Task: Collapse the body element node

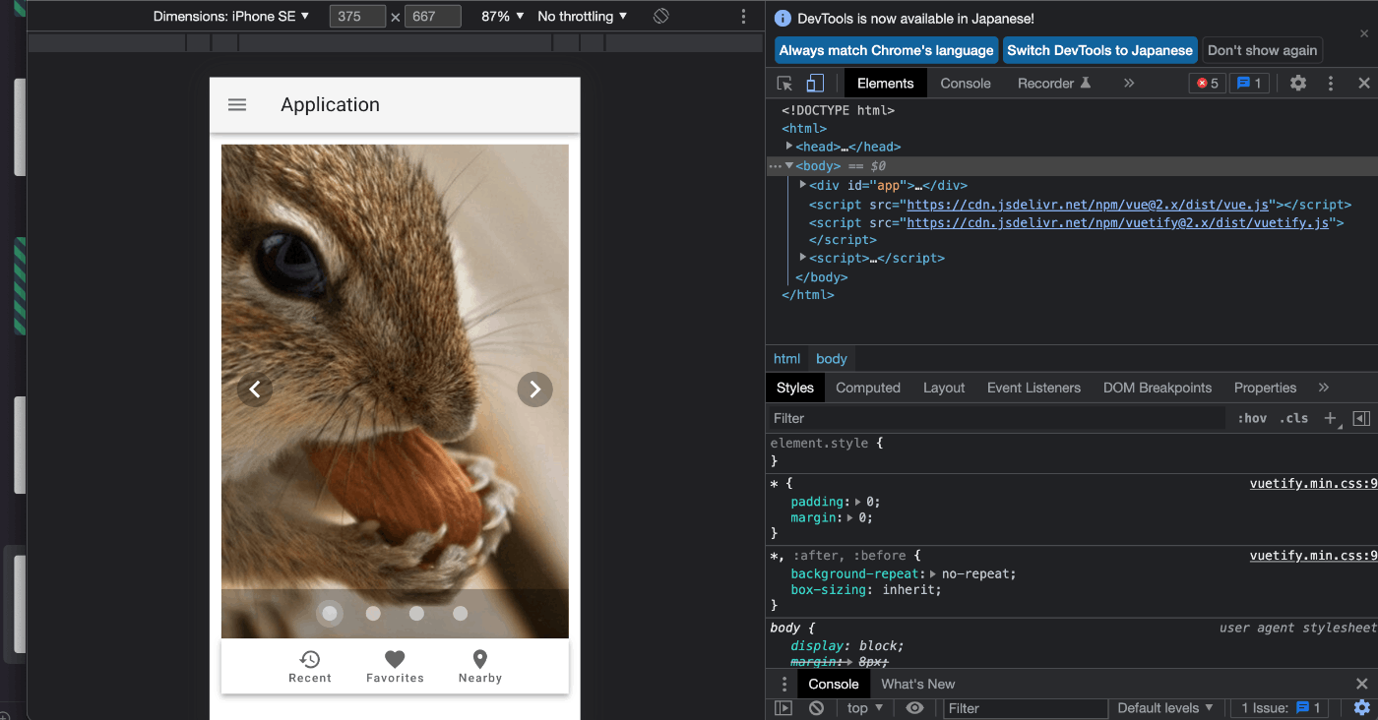Action: point(789,166)
